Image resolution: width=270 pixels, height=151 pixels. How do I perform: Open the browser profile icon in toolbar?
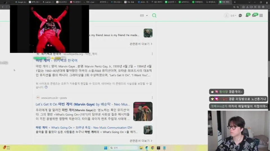[x=263, y=7]
